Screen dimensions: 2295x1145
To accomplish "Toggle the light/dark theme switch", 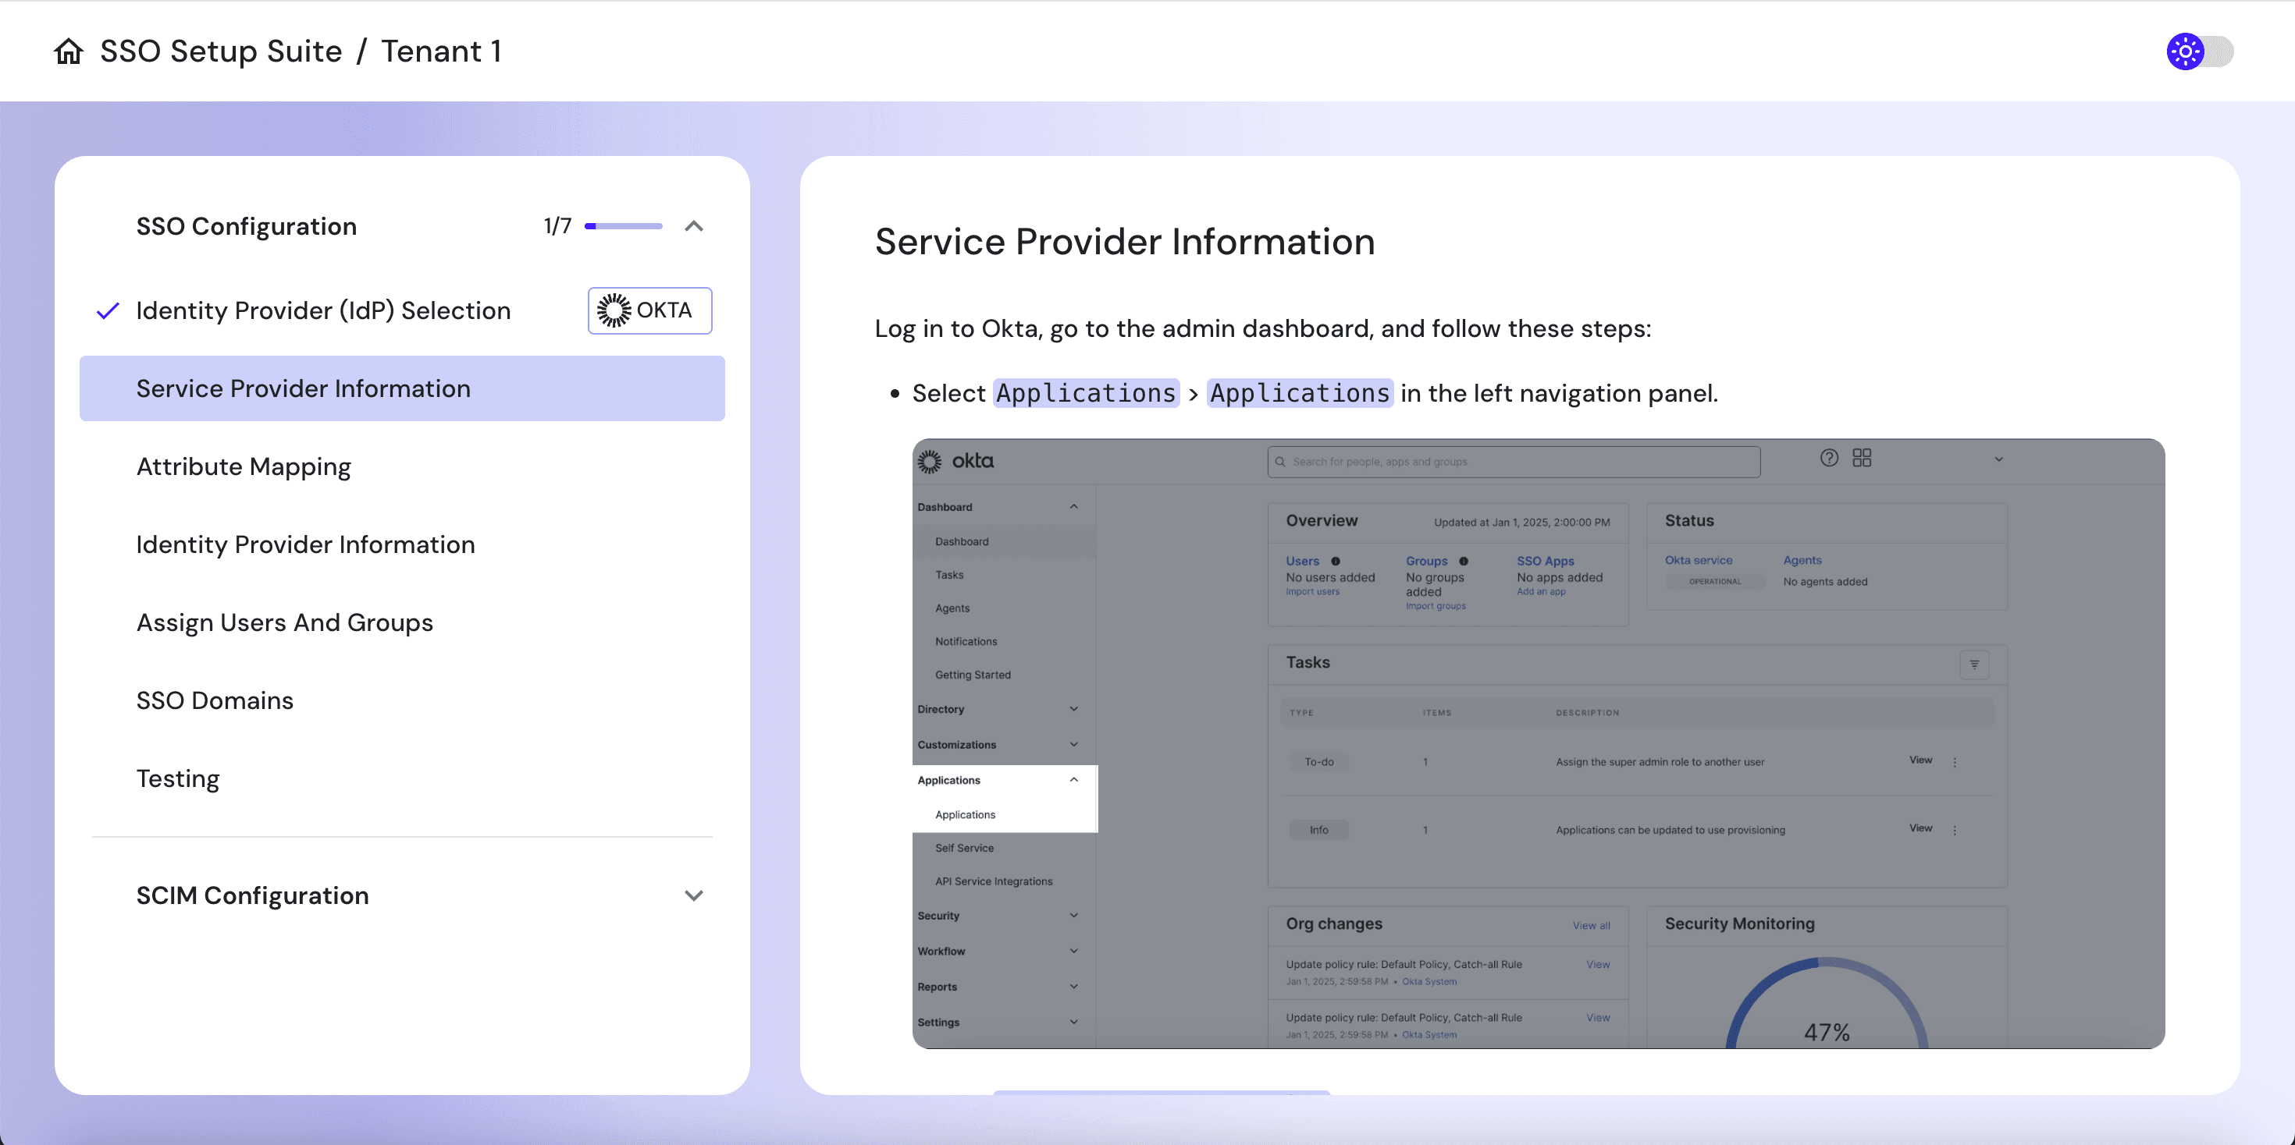I will 2199,51.
